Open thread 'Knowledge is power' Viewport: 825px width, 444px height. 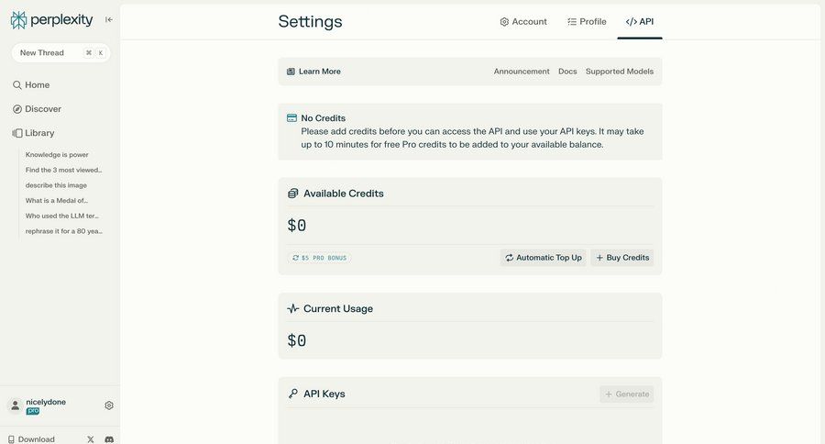pos(57,155)
